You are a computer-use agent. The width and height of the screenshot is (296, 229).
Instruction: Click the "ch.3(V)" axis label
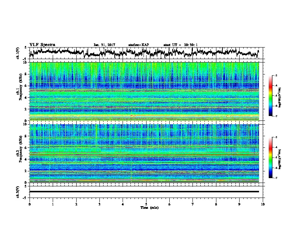point(18,192)
